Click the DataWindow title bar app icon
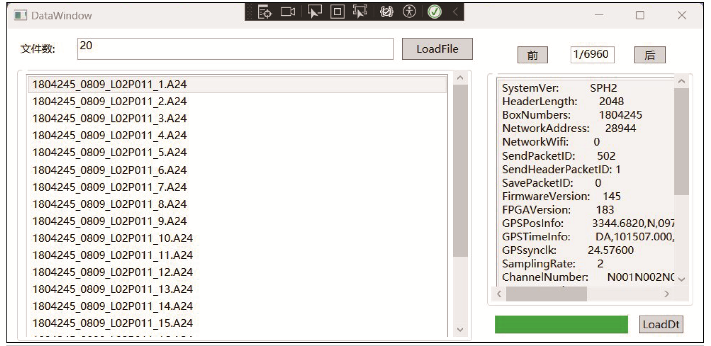The image size is (711, 346). pyautogui.click(x=20, y=16)
